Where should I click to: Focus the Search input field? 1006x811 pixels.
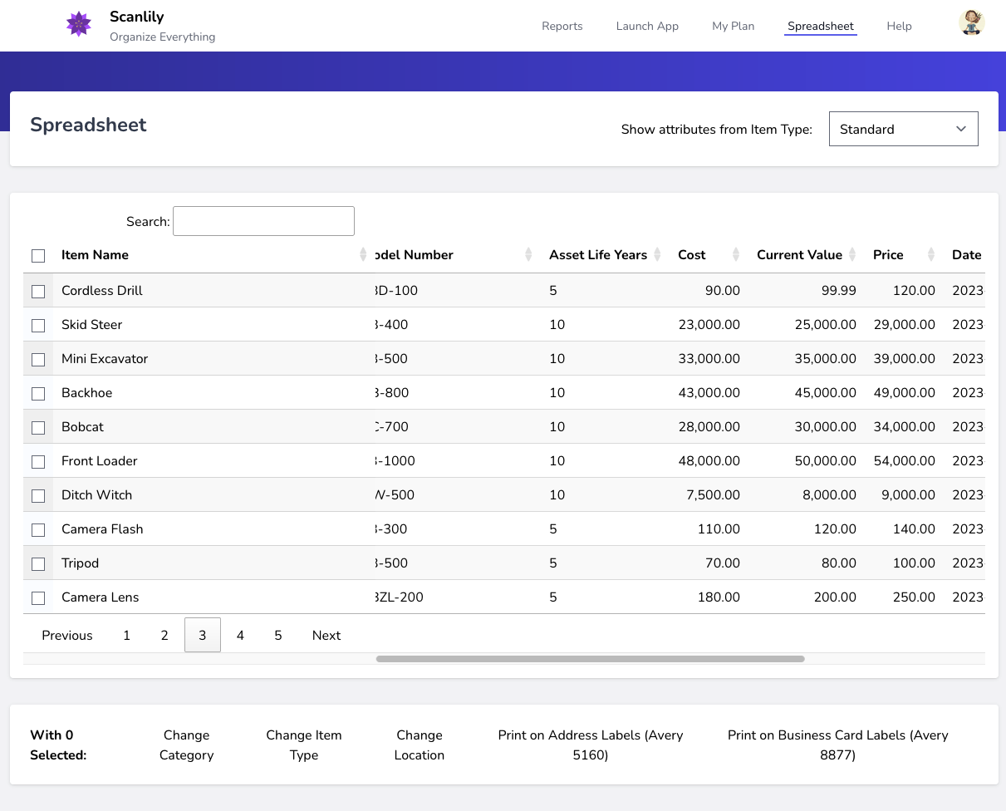(263, 221)
